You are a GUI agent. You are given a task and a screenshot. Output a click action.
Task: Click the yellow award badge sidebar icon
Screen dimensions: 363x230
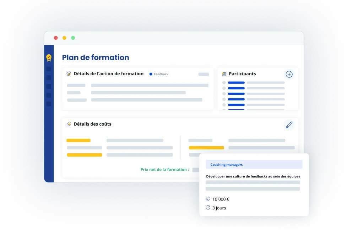pos(49,58)
